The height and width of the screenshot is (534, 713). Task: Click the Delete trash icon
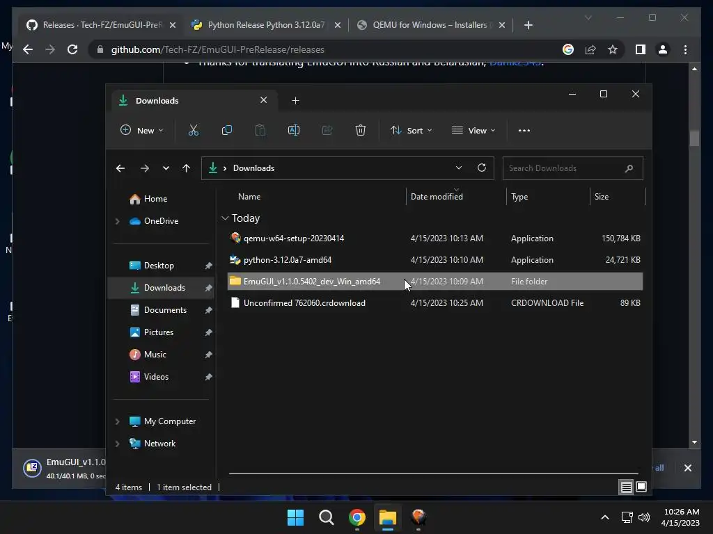361,130
